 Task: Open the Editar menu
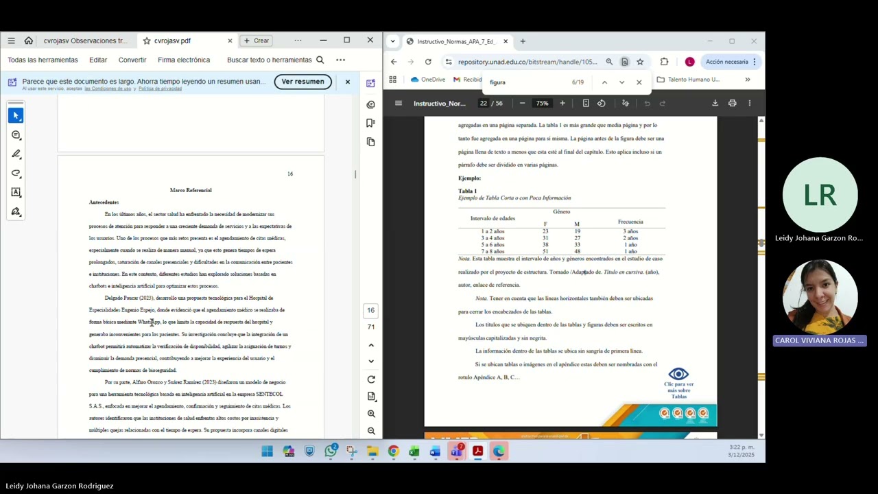[98, 60]
